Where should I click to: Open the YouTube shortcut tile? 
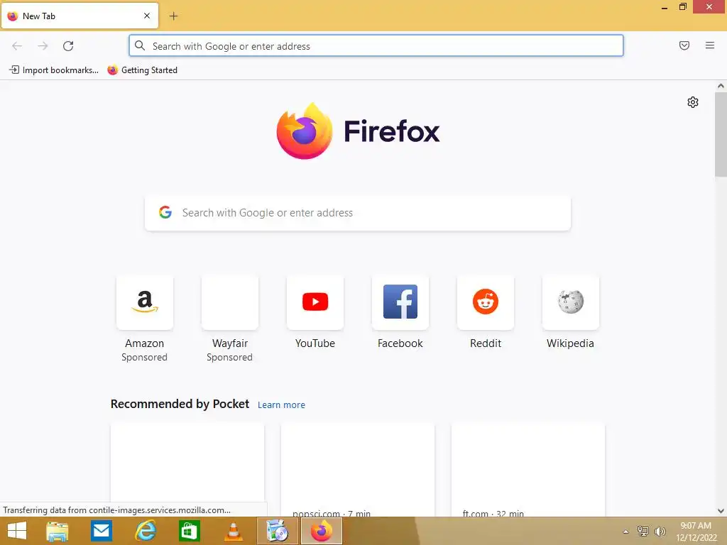pyautogui.click(x=315, y=302)
